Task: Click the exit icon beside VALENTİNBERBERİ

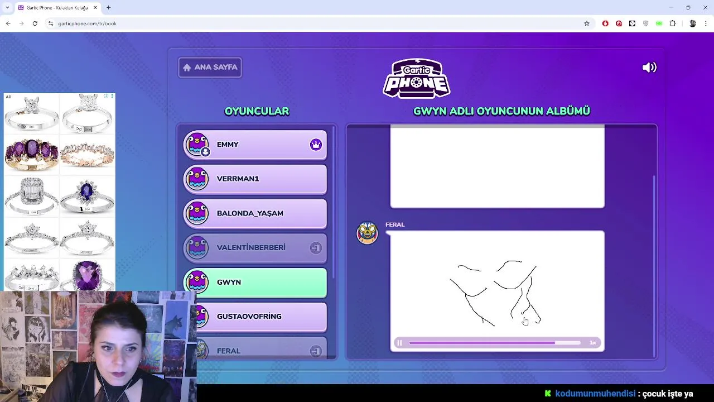Action: [x=316, y=248]
